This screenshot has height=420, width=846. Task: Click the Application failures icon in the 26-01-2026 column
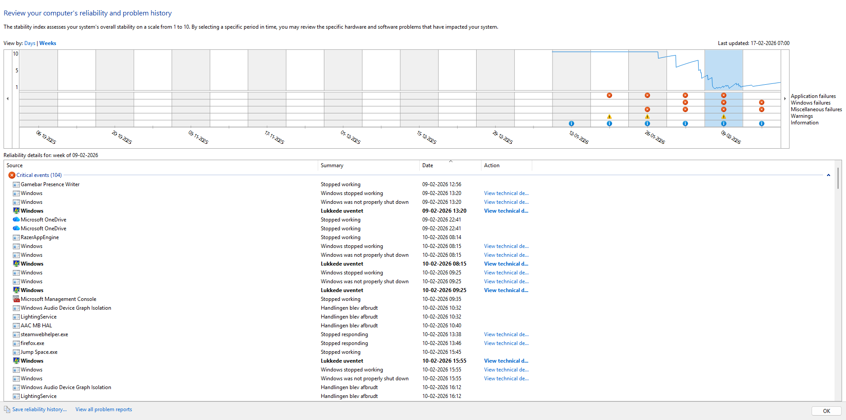coord(647,95)
